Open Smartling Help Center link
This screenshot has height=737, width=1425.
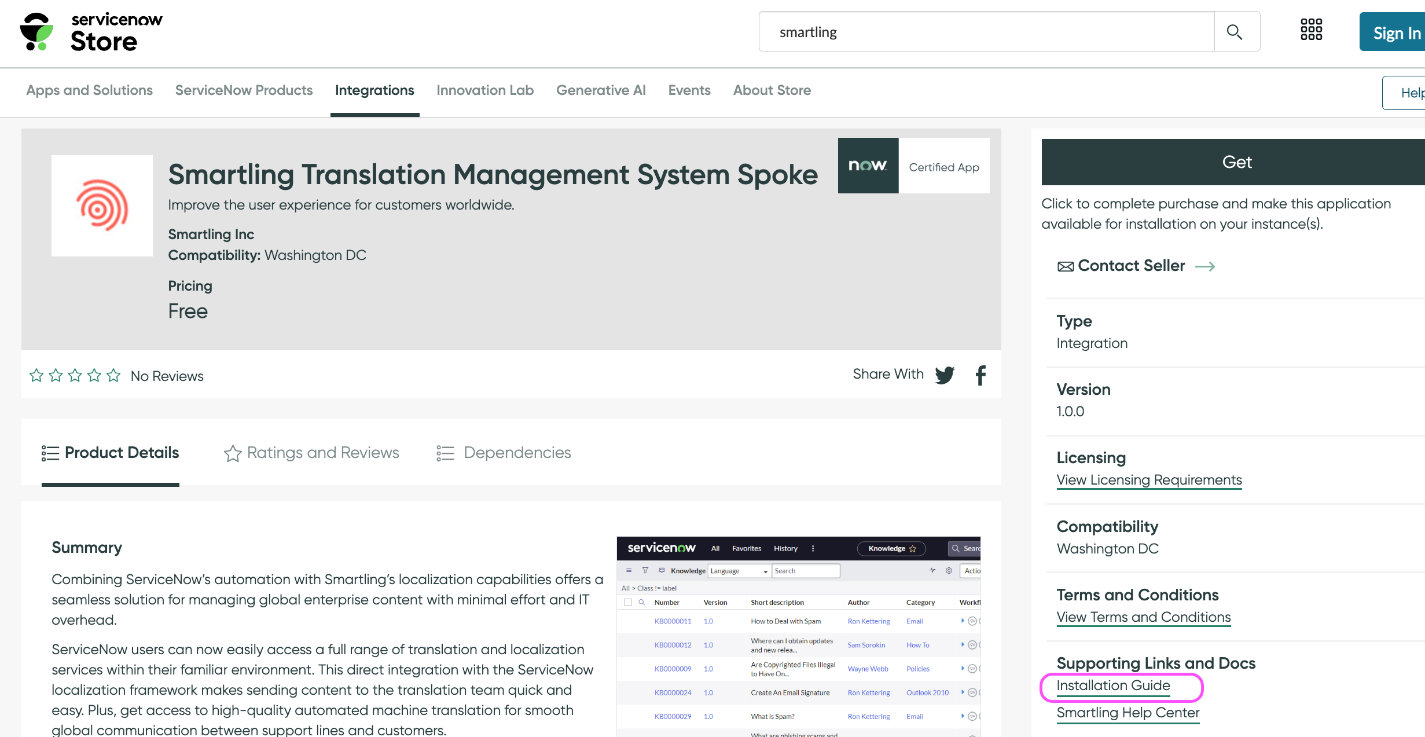[1128, 713]
